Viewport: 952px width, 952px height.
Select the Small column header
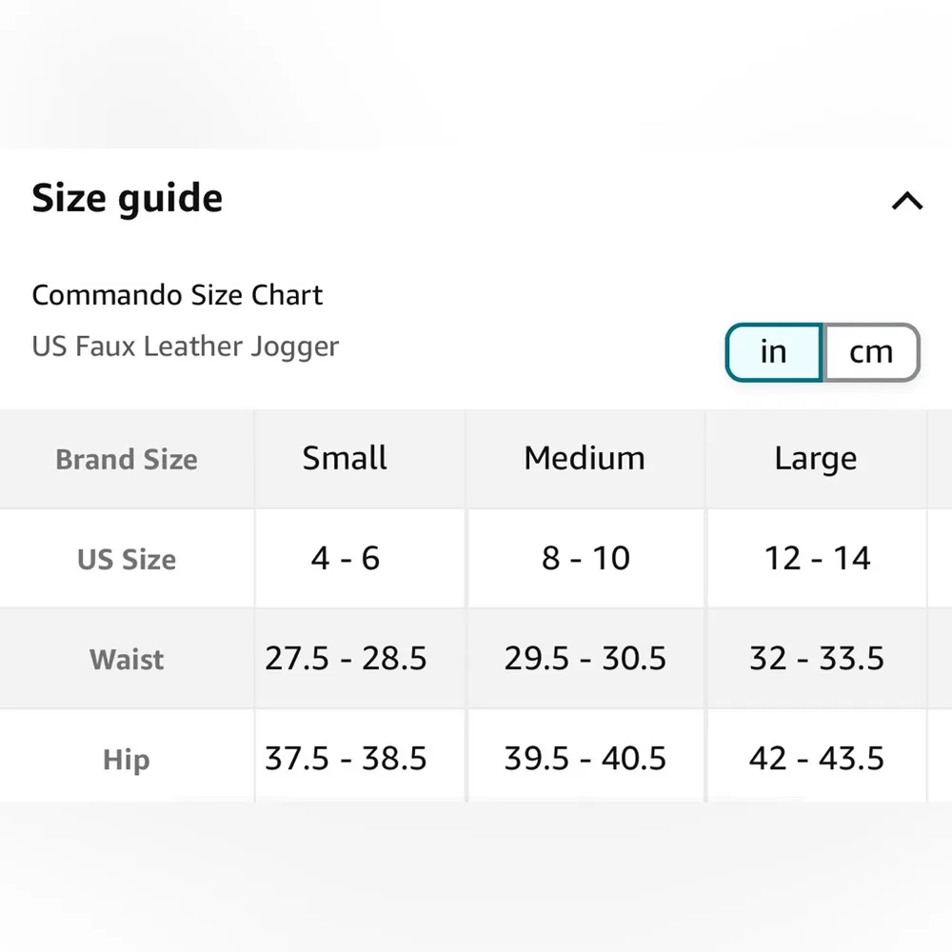point(345,459)
